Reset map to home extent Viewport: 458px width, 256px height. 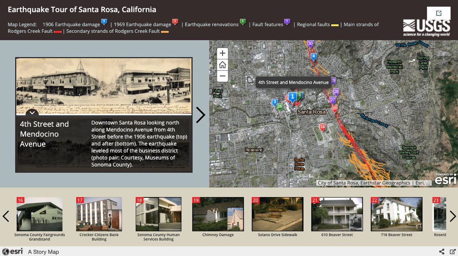point(223,65)
